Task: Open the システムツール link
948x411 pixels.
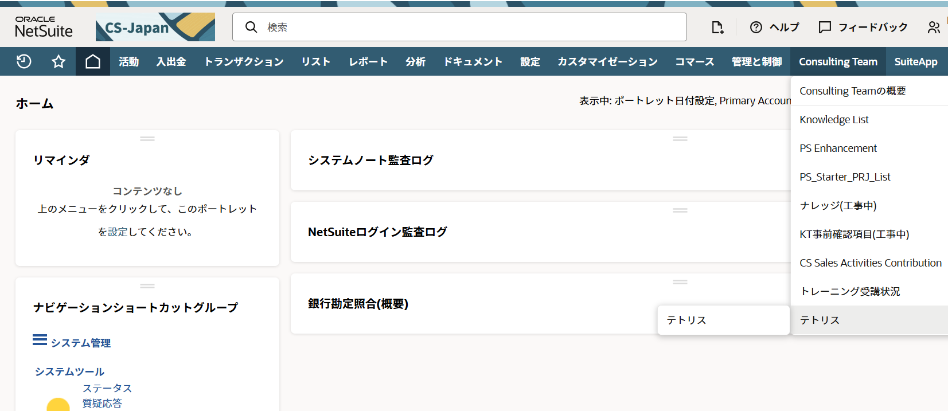Action: pyautogui.click(x=69, y=371)
